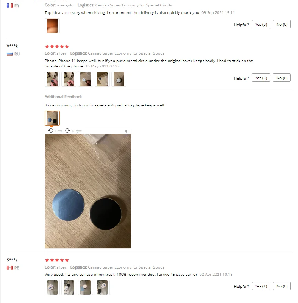Rotate the review image left
The image size is (298, 303).
(x=55, y=131)
